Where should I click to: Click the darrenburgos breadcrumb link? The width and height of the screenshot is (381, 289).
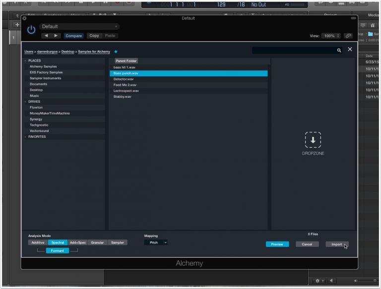pos(47,52)
